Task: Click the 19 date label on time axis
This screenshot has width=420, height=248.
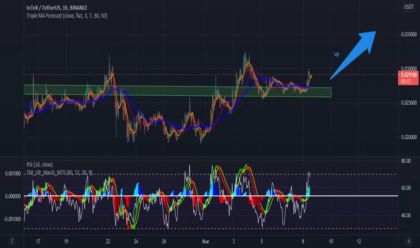Action: tap(66, 241)
